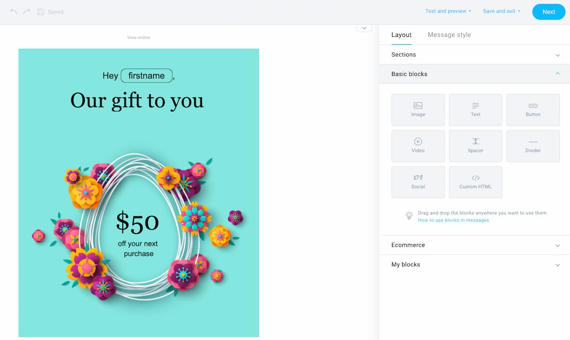Image resolution: width=570 pixels, height=340 pixels.
Task: Select the Spacer block
Action: click(x=475, y=146)
